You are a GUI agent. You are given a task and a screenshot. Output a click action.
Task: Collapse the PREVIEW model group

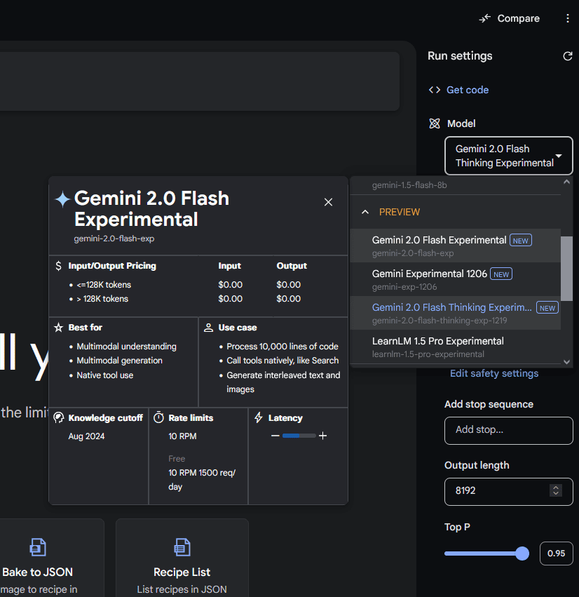(365, 212)
